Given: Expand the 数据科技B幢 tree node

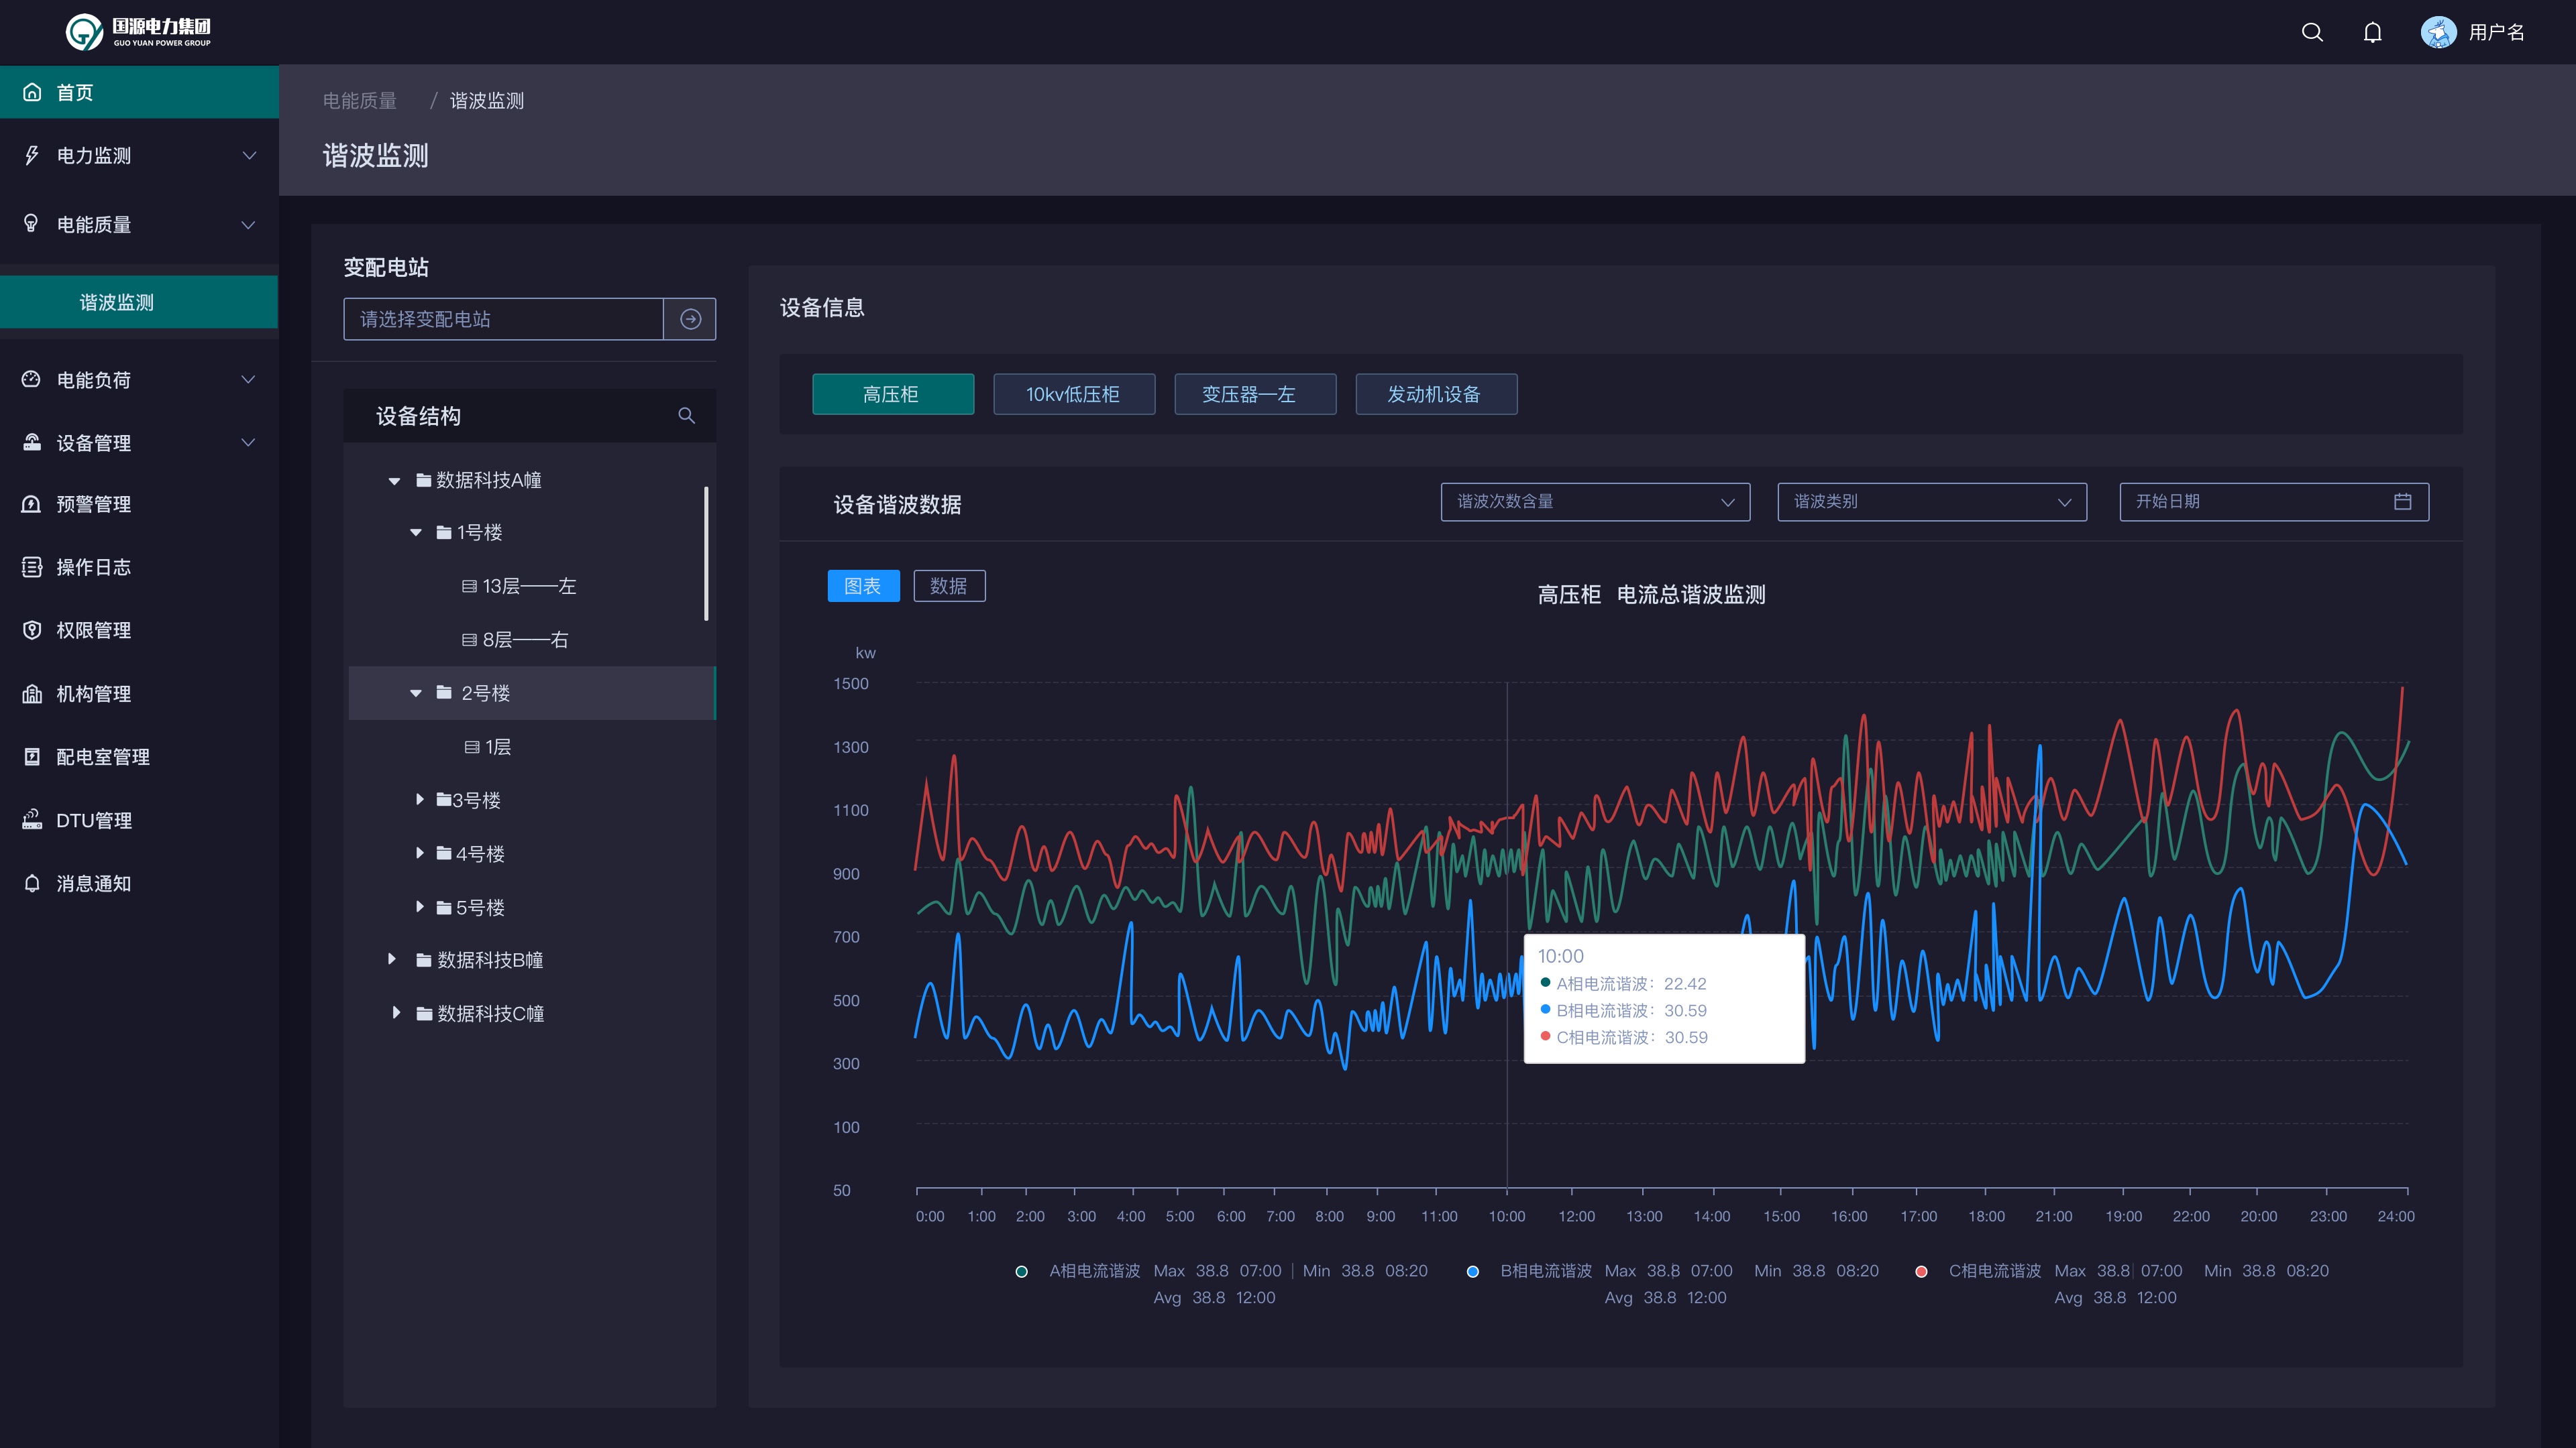Looking at the screenshot, I should coord(392,959).
